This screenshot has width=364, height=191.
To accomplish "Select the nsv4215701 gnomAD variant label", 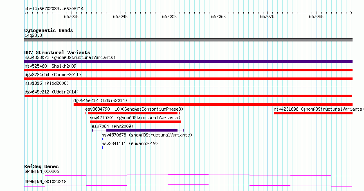I will pyautogui.click(x=135, y=118).
